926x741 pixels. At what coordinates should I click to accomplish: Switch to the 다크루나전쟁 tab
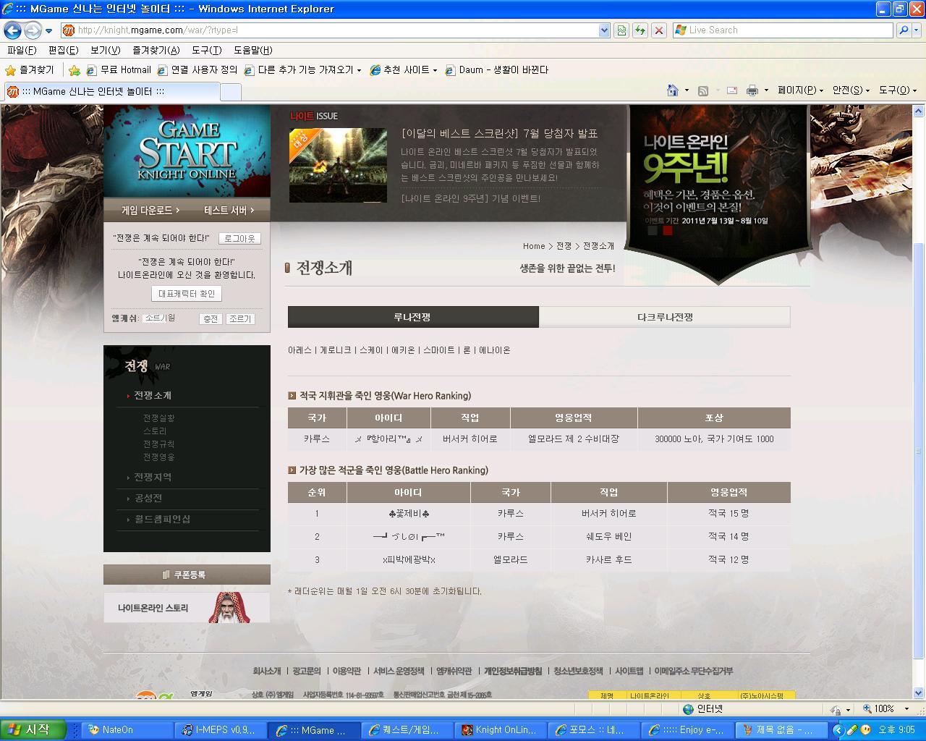[x=665, y=317]
